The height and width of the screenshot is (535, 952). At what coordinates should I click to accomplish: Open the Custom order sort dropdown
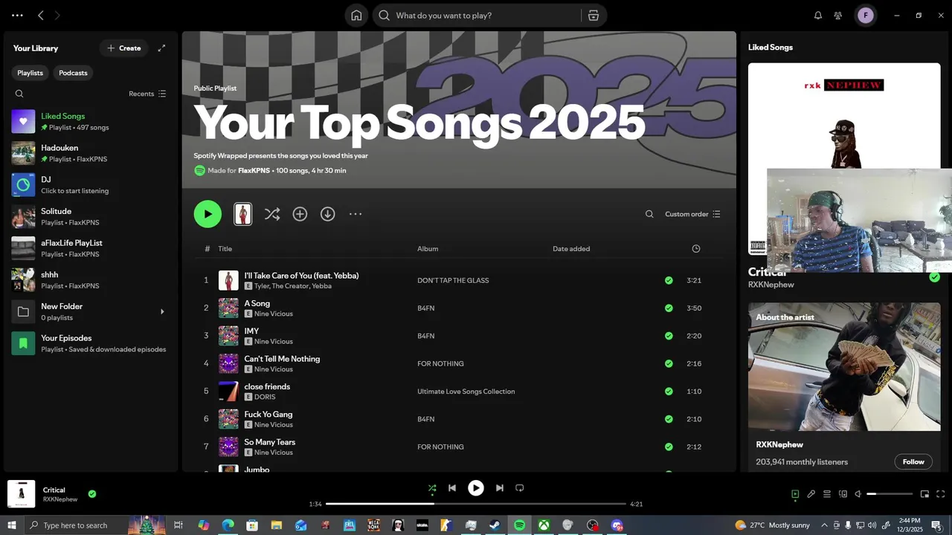(x=692, y=214)
